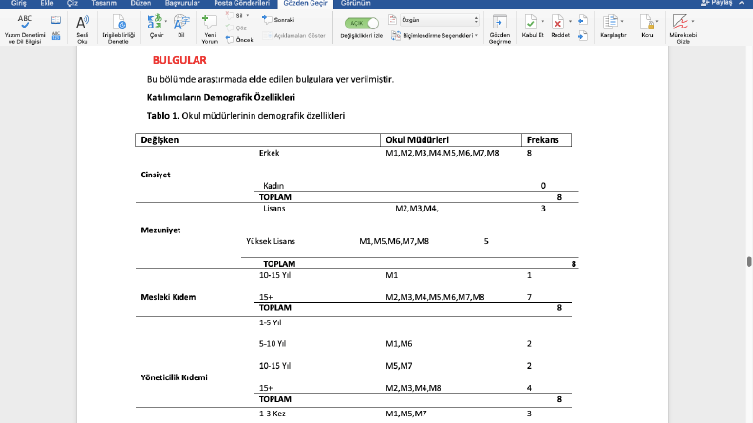Click the Sil delete comment icon
This screenshot has width=753, height=423.
230,16
